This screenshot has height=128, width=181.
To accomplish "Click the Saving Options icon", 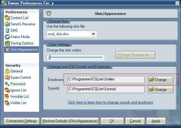I will [x=7, y=43].
